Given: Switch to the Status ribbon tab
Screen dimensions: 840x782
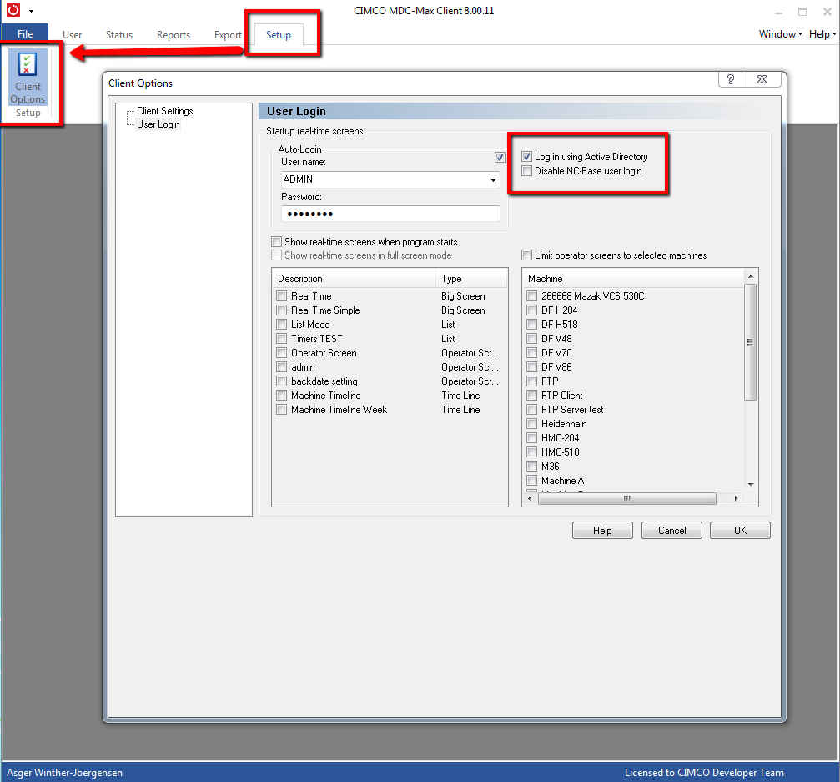Looking at the screenshot, I should coord(119,35).
